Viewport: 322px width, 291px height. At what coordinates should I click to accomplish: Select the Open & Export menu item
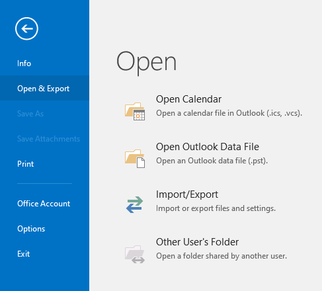pos(44,89)
